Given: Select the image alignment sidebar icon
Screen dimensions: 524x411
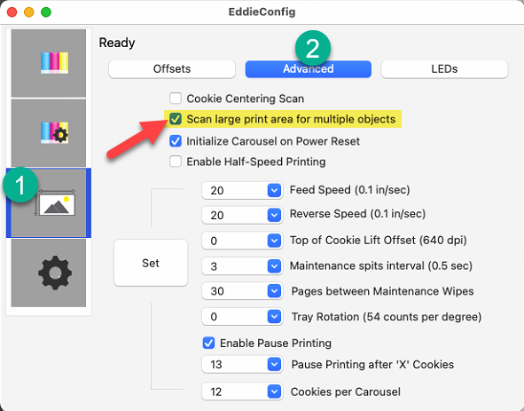Looking at the screenshot, I should [49, 203].
